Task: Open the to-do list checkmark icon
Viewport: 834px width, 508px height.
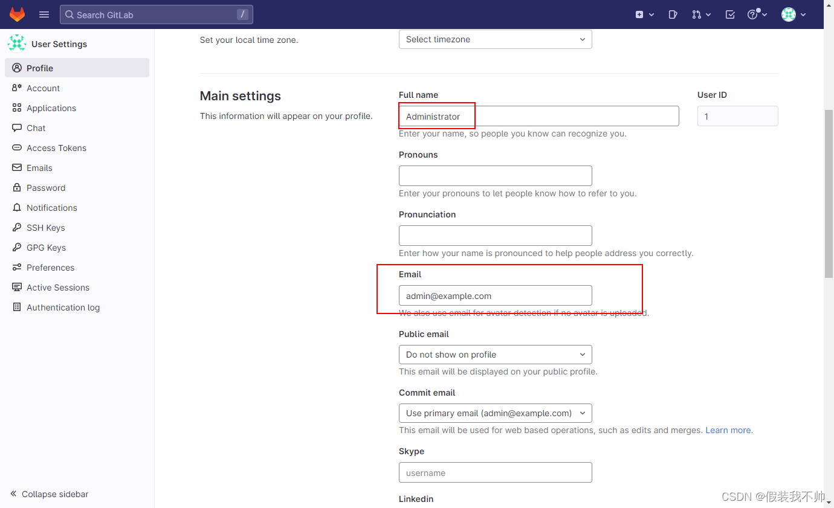Action: [x=730, y=14]
